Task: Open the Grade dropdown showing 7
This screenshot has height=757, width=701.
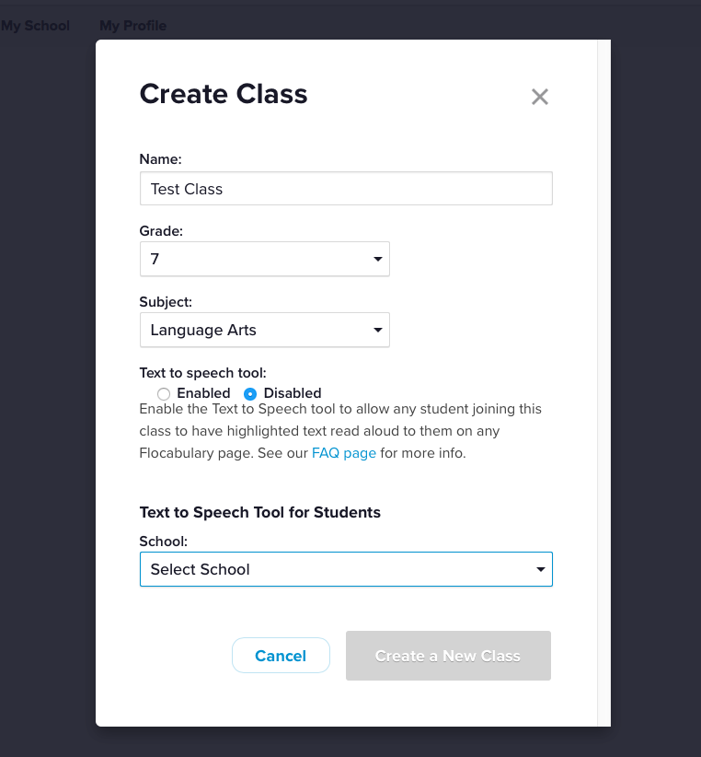Action: (264, 260)
